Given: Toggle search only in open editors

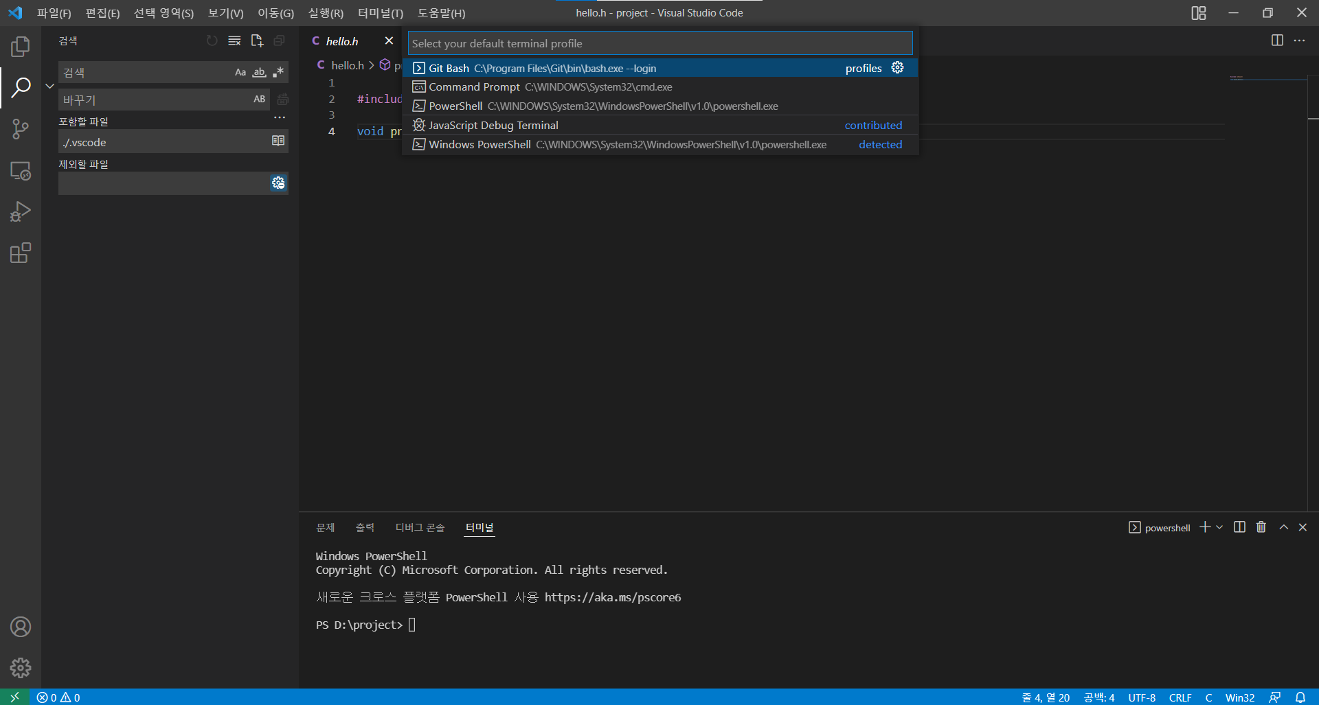Looking at the screenshot, I should 278,141.
